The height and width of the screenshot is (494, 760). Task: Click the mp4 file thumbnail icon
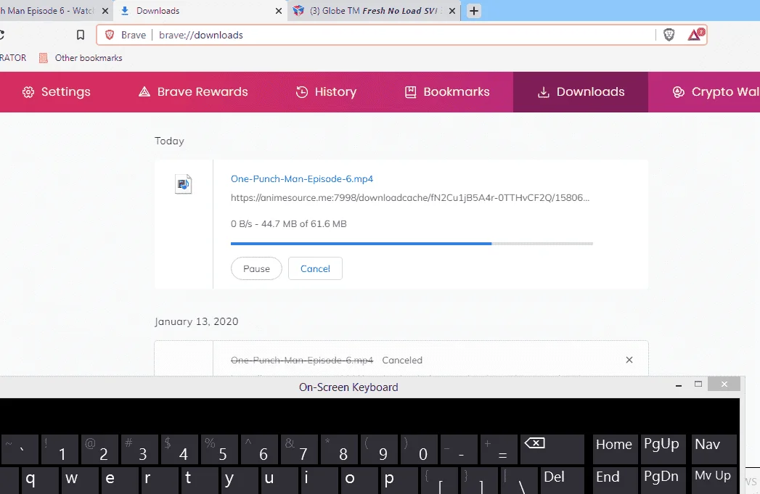(x=183, y=184)
